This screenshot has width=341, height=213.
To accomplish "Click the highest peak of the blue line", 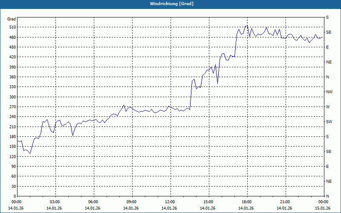I will [247, 25].
